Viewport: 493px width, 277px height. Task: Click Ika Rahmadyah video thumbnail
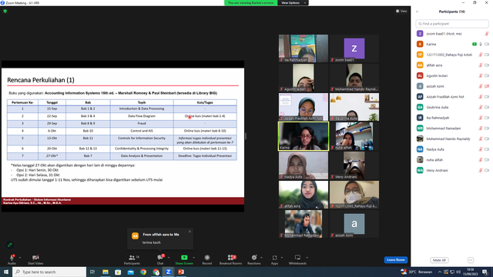[304, 48]
